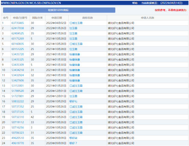Open registration number 53153001
This screenshot has height=146, width=189.
click(18, 86)
